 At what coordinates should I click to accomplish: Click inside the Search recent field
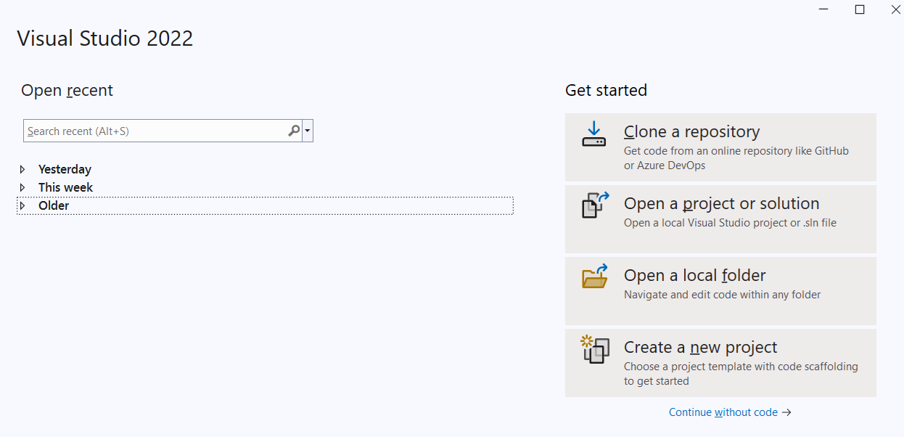pyautogui.click(x=145, y=131)
